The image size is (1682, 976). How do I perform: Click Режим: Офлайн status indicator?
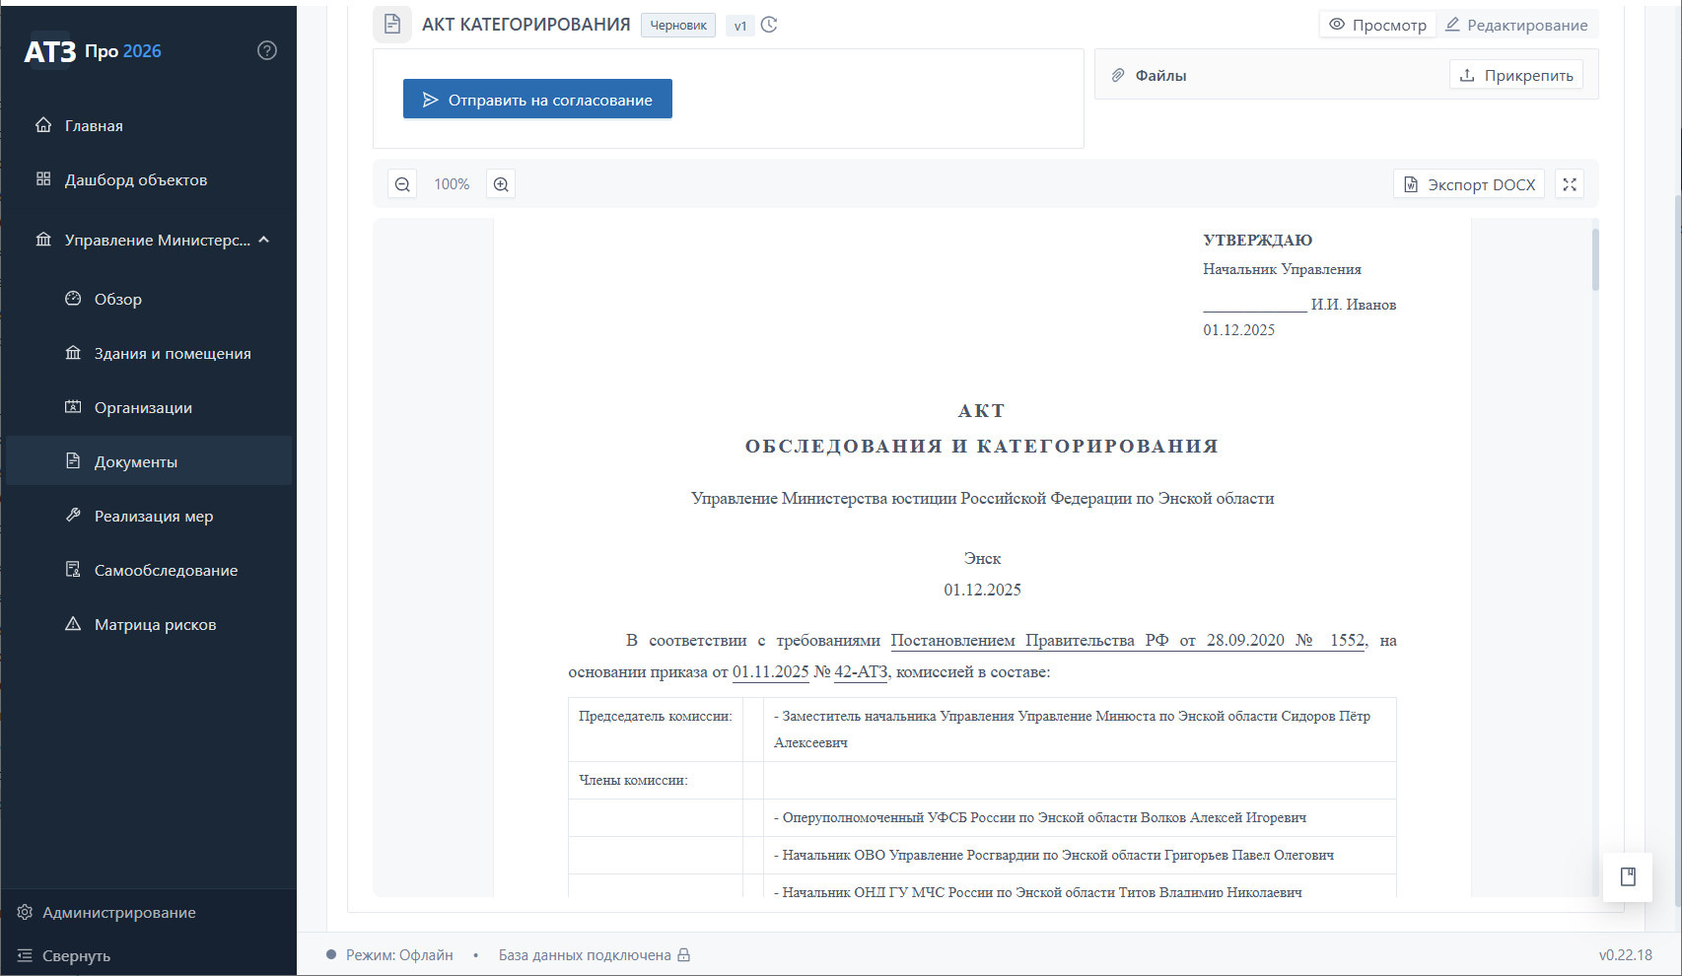[x=390, y=954]
